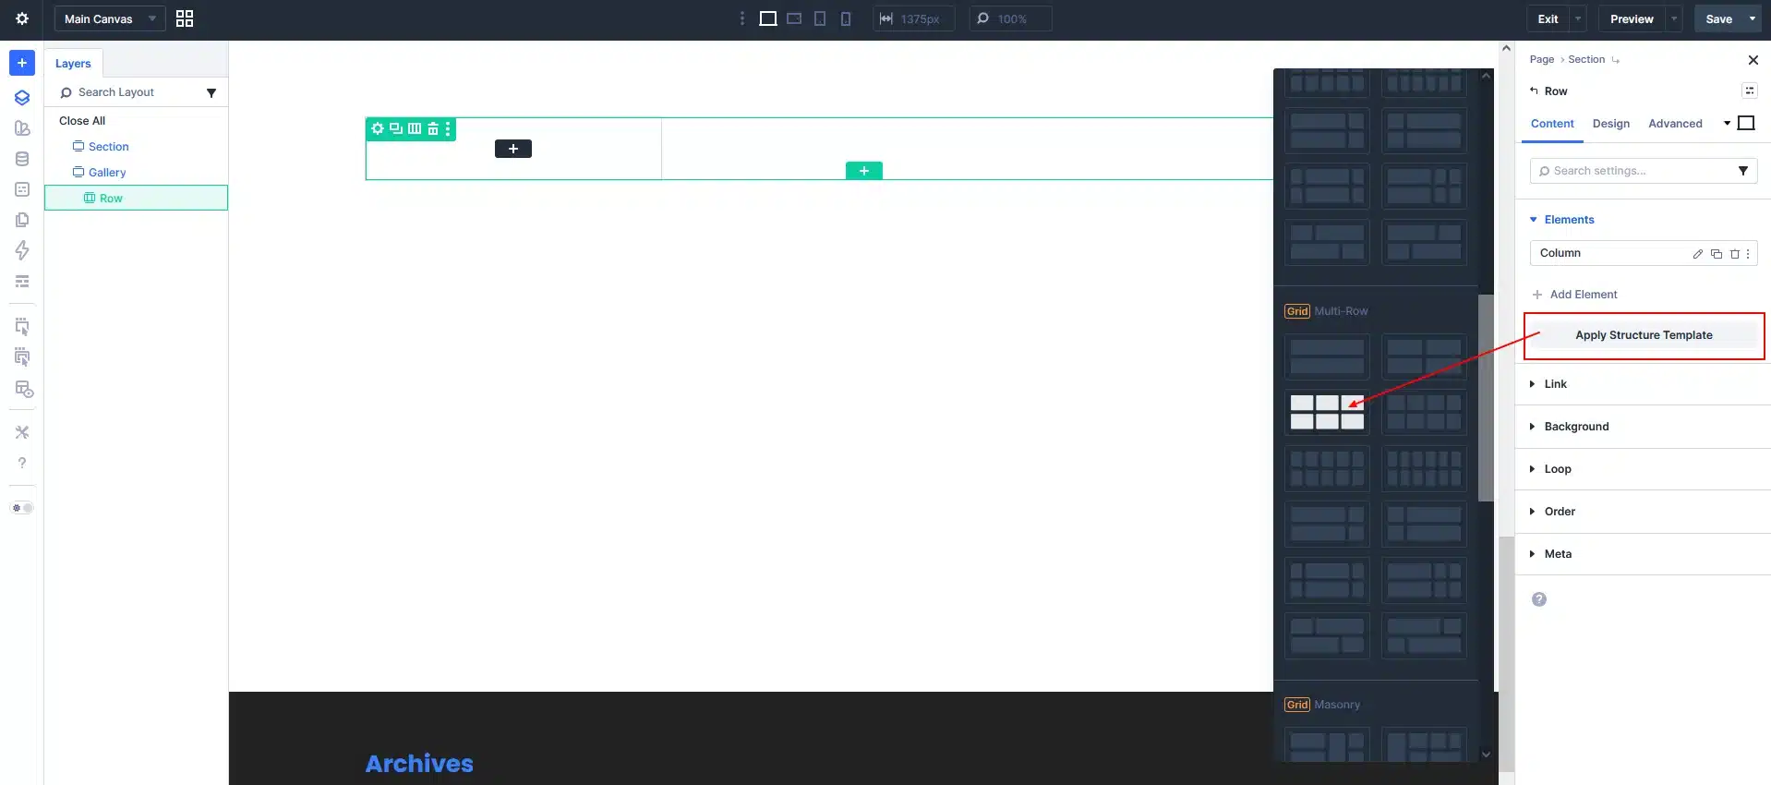
Task: Open the Save dropdown arrow
Action: click(x=1753, y=18)
